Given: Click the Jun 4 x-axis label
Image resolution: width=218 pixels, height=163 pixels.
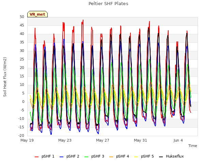Looking at the screenshot, I should point(178,140).
